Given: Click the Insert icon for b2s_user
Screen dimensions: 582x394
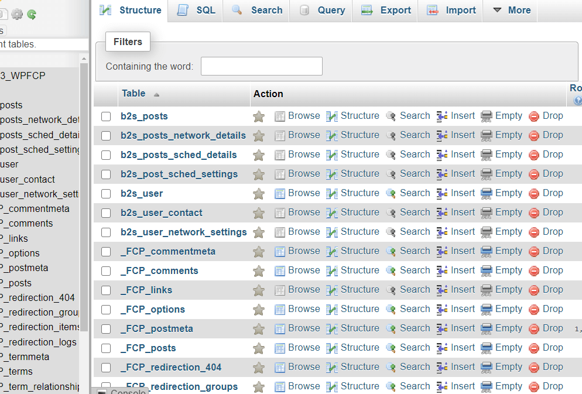Looking at the screenshot, I should coord(442,194).
